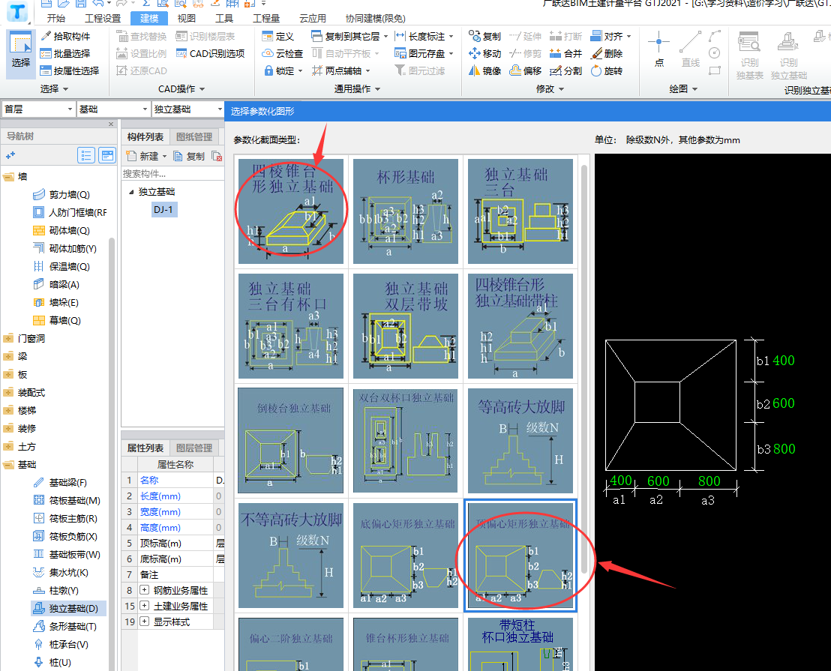Screen dimensions: 831x671
Task: Choose the 顶偏心矩形独立基础 section thumbnail
Action: coord(520,555)
